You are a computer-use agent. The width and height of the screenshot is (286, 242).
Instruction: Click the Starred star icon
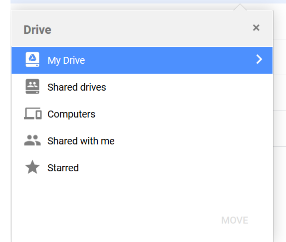point(32,167)
